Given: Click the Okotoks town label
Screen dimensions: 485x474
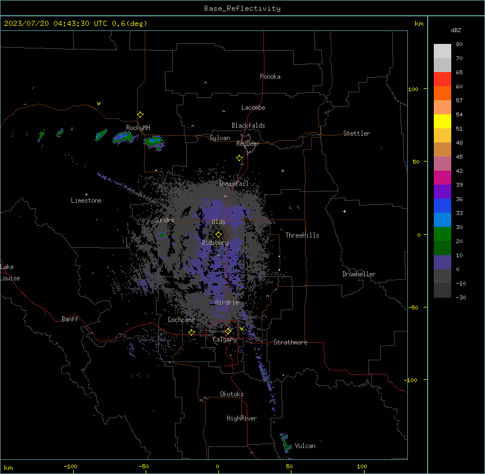Looking at the screenshot, I should tap(232, 394).
